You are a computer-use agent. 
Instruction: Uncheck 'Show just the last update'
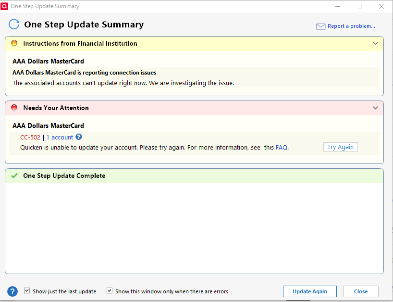coord(27,291)
